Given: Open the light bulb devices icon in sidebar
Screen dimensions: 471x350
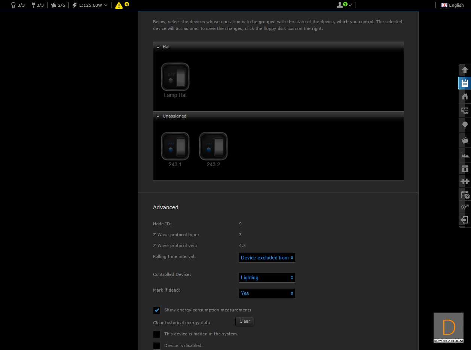Looking at the screenshot, I should (465, 125).
